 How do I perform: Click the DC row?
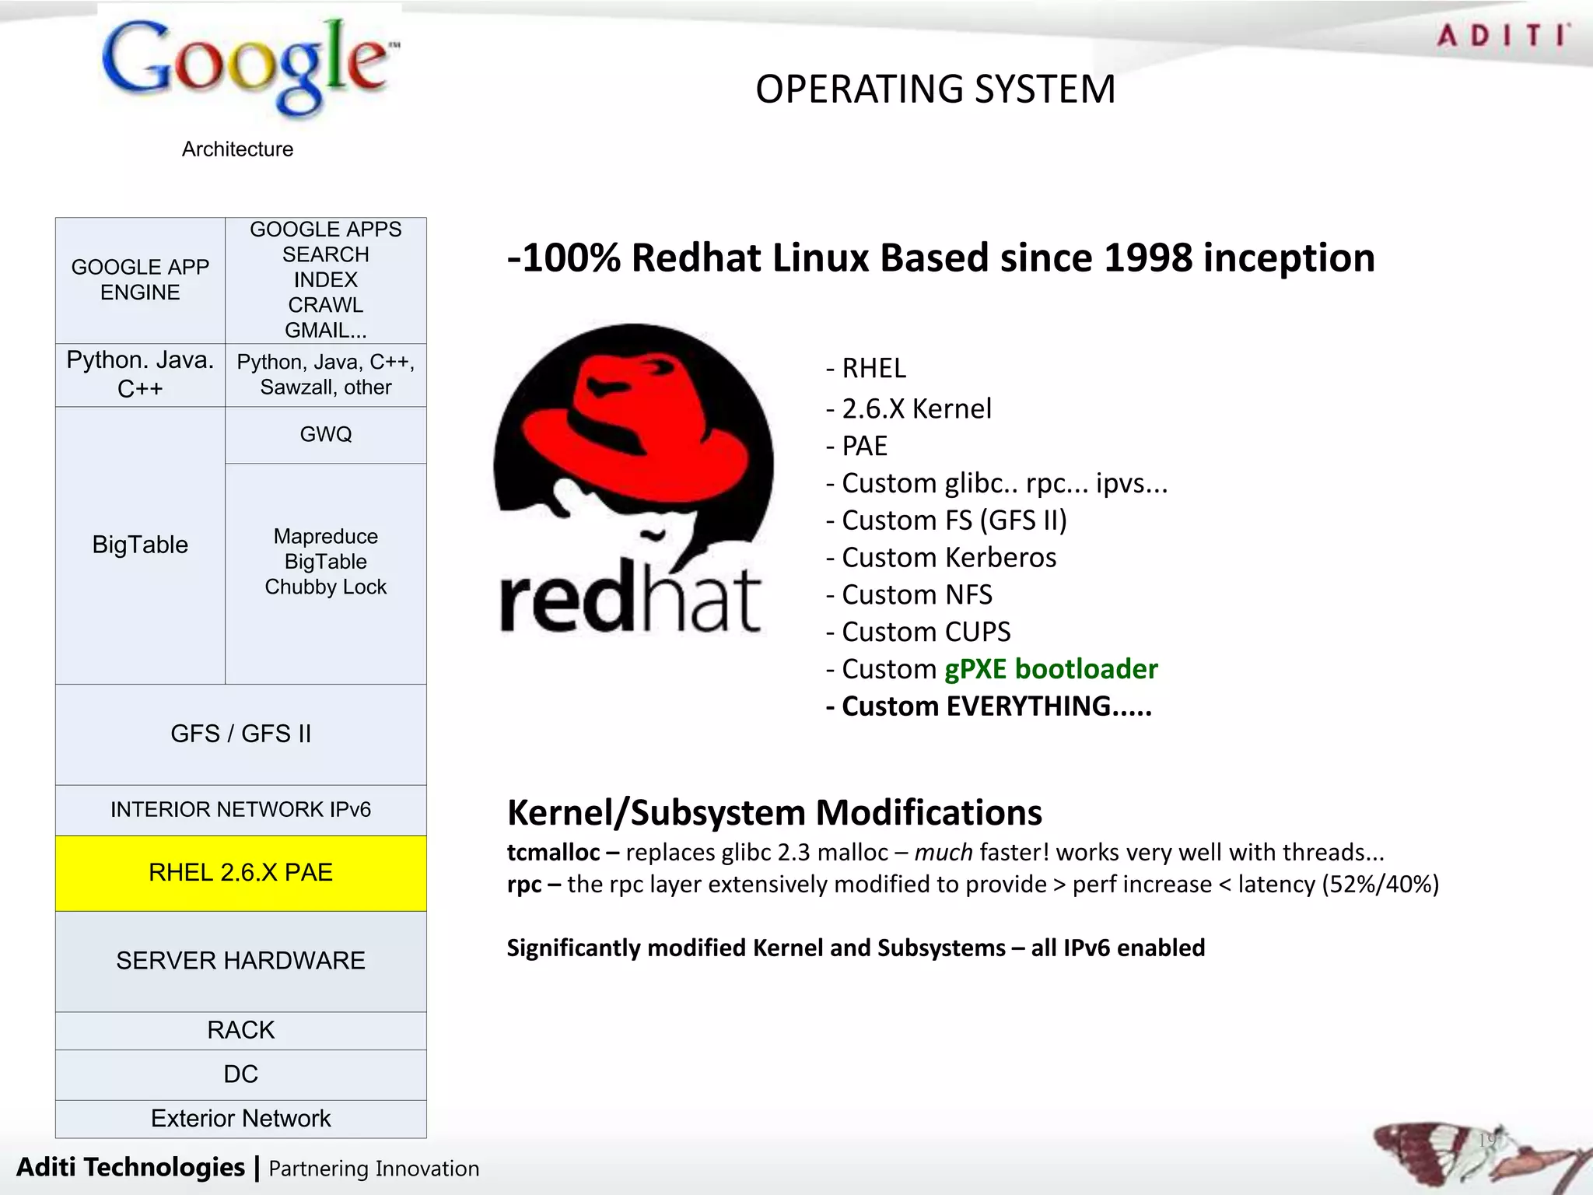241,1074
